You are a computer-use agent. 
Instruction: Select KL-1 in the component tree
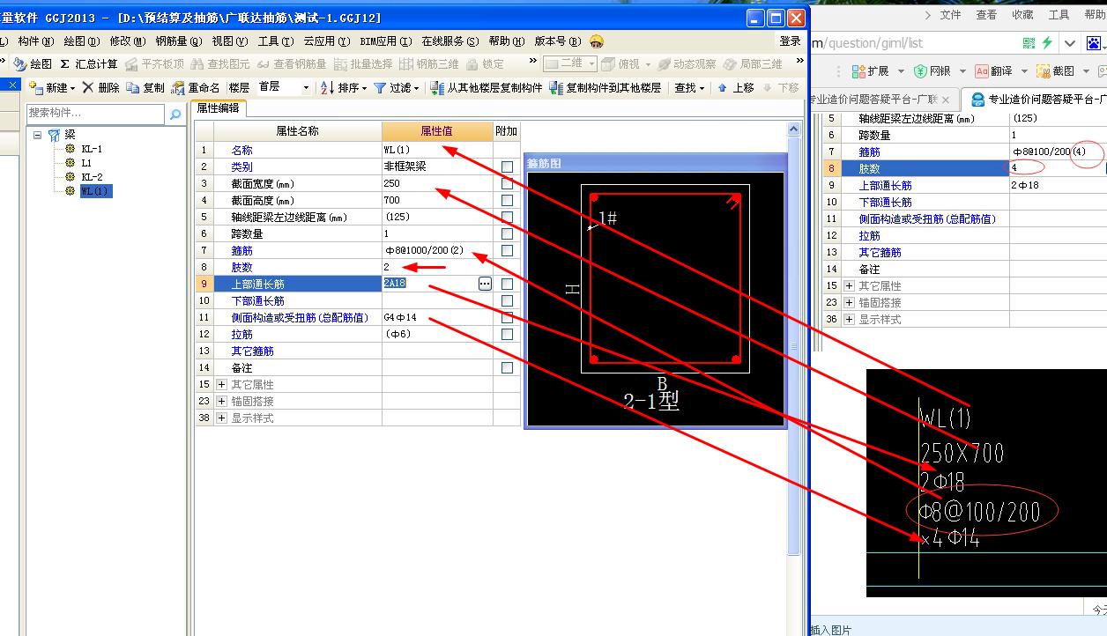(92, 149)
